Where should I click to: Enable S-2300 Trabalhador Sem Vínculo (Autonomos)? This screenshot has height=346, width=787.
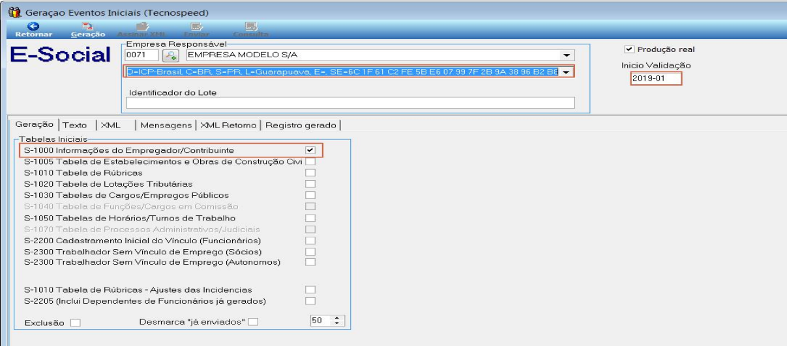(x=310, y=262)
